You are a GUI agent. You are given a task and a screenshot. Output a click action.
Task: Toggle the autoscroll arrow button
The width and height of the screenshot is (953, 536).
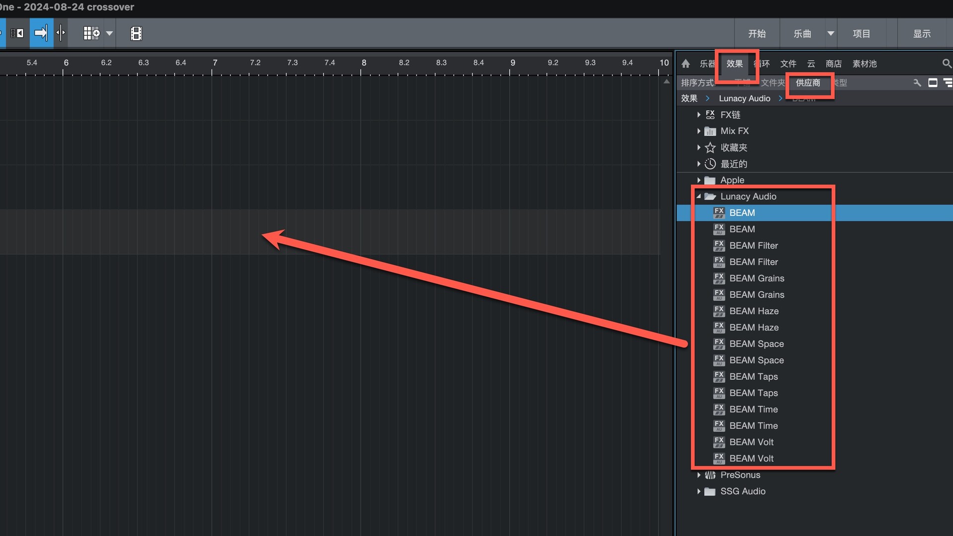pyautogui.click(x=41, y=33)
